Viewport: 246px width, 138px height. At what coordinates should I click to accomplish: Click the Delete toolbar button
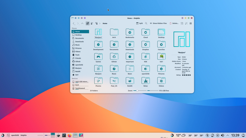174,23
